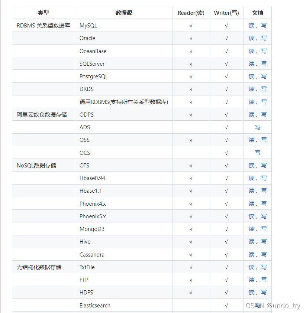Open the OceanBase 写 documentation link
The image size is (306, 313).
pyautogui.click(x=264, y=51)
